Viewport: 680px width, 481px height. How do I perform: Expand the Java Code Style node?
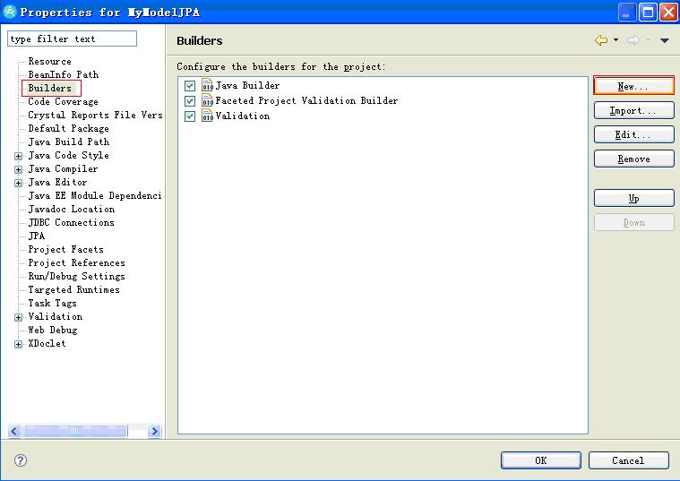pos(18,156)
